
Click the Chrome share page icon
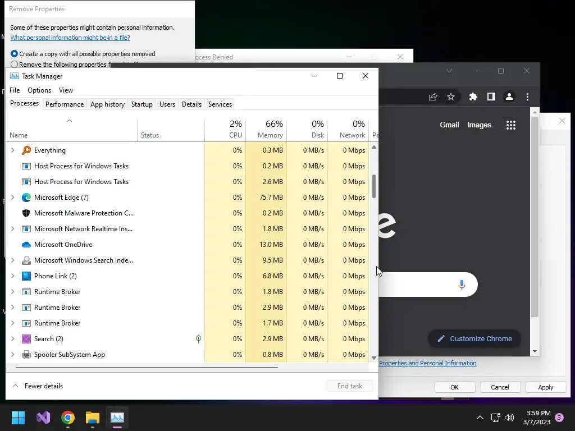pos(433,97)
